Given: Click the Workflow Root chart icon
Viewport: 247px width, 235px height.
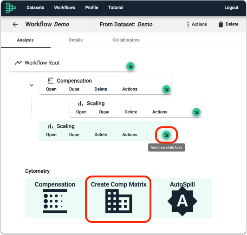Looking at the screenshot, I should (x=18, y=63).
